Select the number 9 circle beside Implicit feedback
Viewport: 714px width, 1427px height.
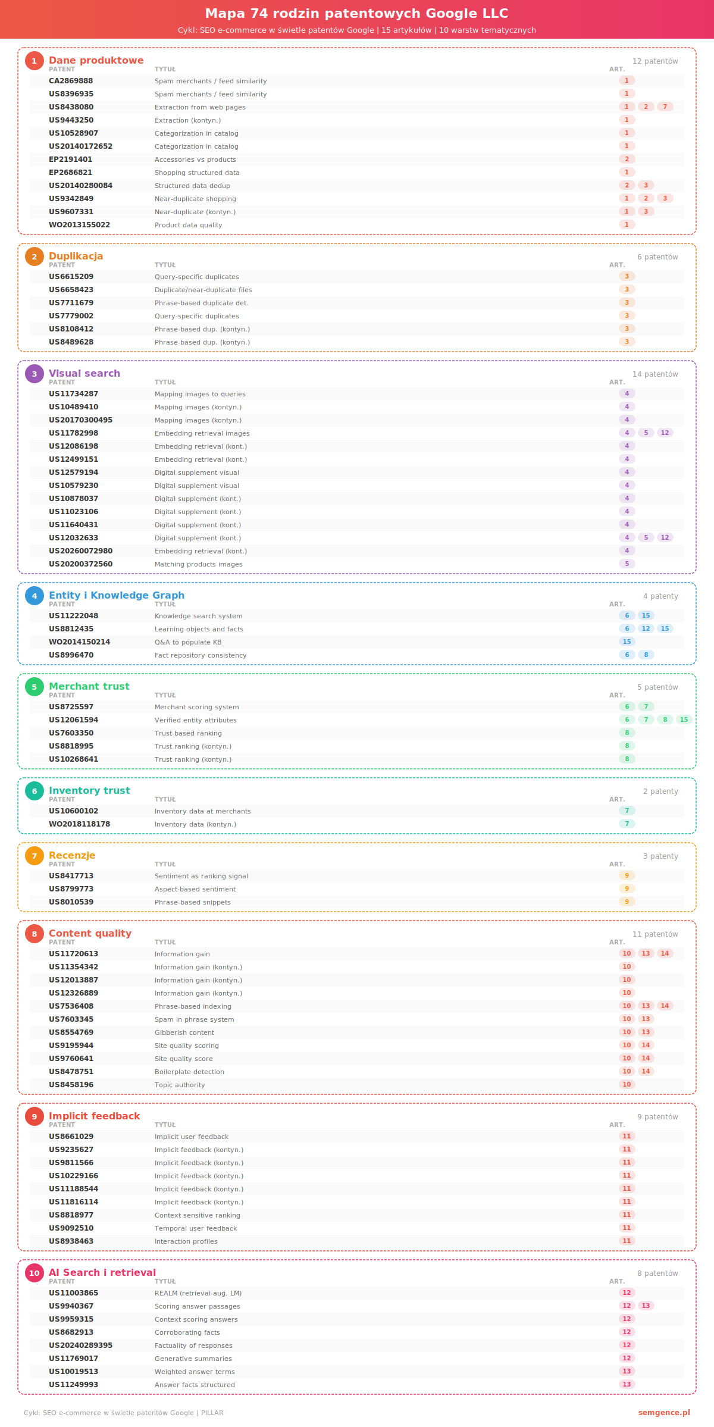click(35, 1116)
